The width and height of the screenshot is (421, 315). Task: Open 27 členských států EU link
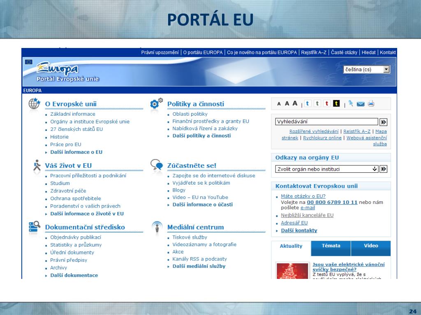click(x=76, y=129)
